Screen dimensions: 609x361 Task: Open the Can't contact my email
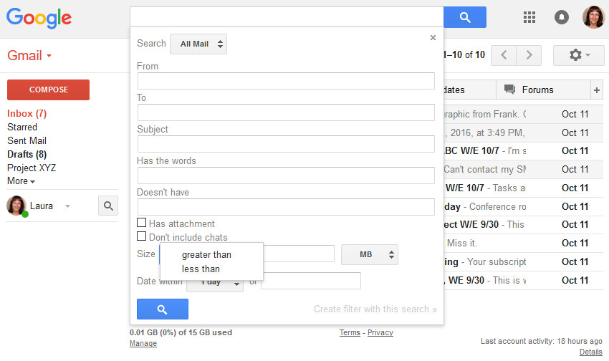pos(524,169)
